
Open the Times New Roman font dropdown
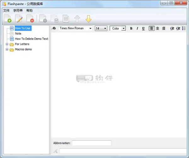(90, 28)
